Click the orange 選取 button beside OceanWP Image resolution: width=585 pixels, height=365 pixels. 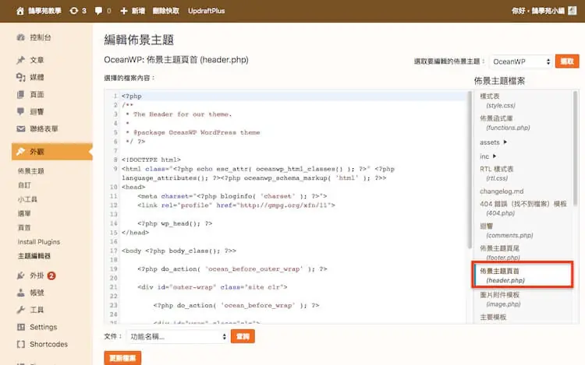[567, 61]
